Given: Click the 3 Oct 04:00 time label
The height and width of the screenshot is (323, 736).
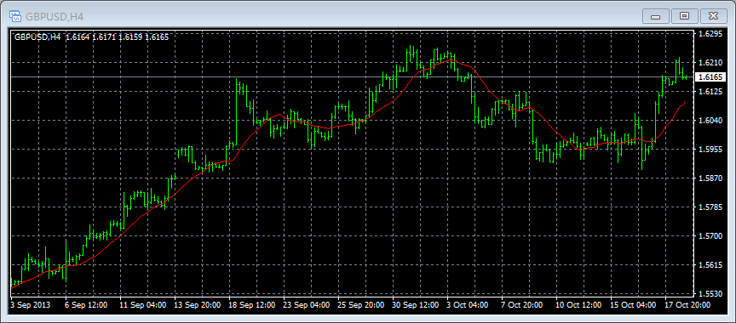Looking at the screenshot, I should (468, 305).
